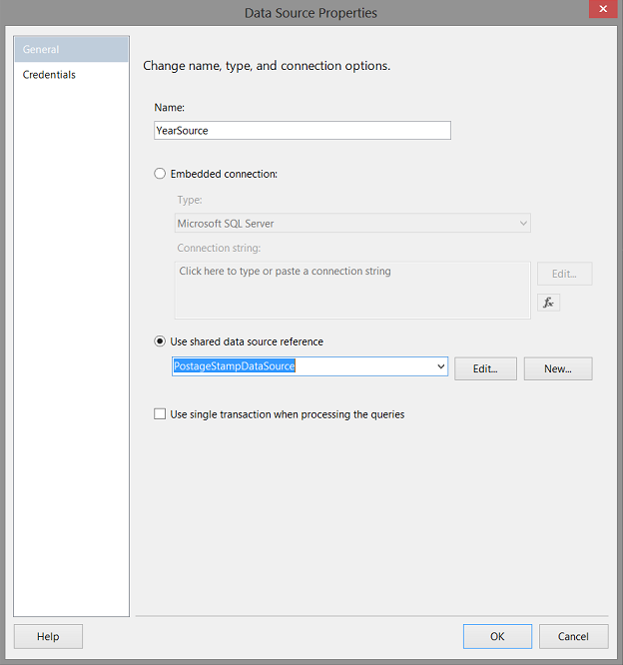Choose Use shared data source reference option
Image resolution: width=623 pixels, height=665 pixels.
pyautogui.click(x=160, y=341)
